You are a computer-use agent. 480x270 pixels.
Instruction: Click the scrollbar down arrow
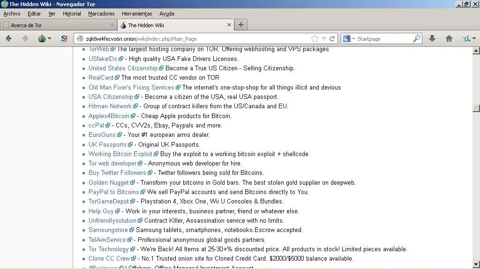pyautogui.click(x=476, y=264)
